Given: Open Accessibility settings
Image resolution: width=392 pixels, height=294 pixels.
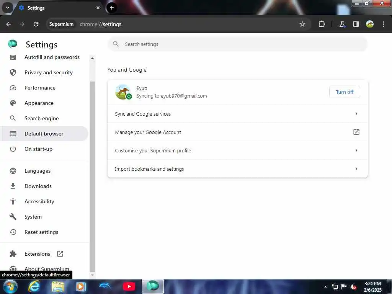Looking at the screenshot, I should click(x=44, y=201).
